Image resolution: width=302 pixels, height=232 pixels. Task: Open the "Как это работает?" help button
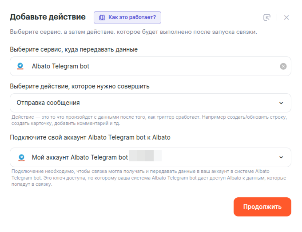131,18
